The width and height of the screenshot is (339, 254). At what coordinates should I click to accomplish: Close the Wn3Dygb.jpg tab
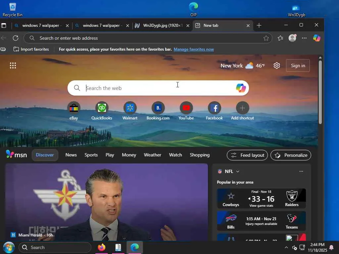pyautogui.click(x=188, y=26)
